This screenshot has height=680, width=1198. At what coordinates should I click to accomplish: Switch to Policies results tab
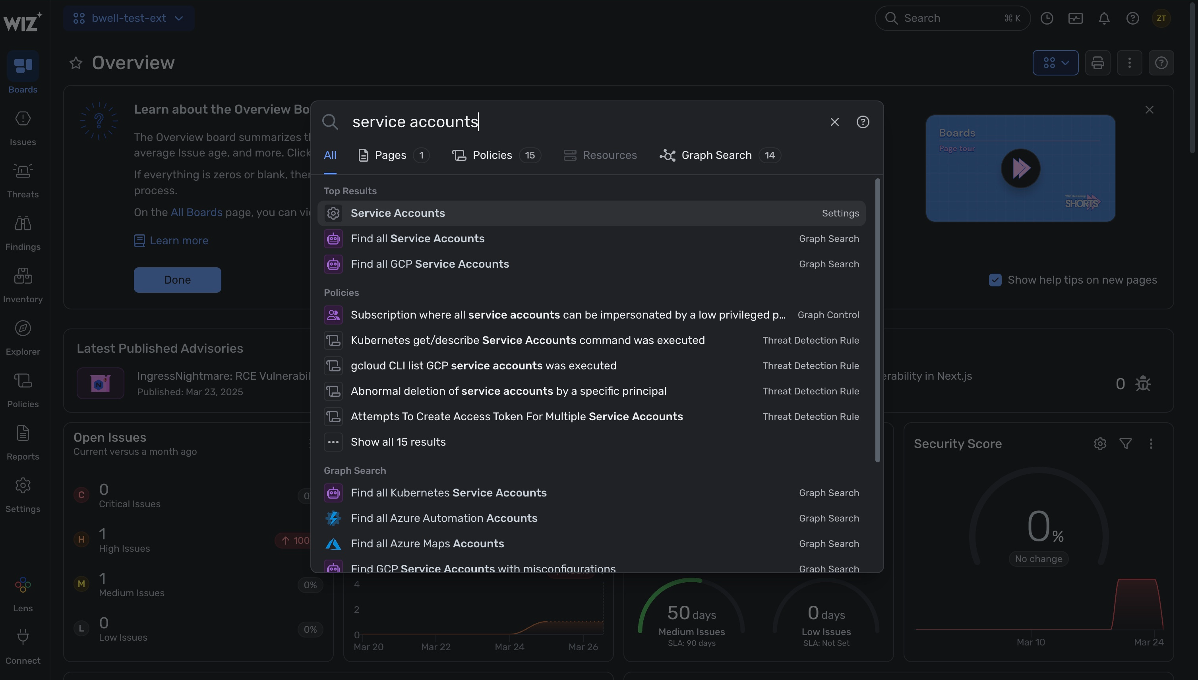(x=496, y=155)
